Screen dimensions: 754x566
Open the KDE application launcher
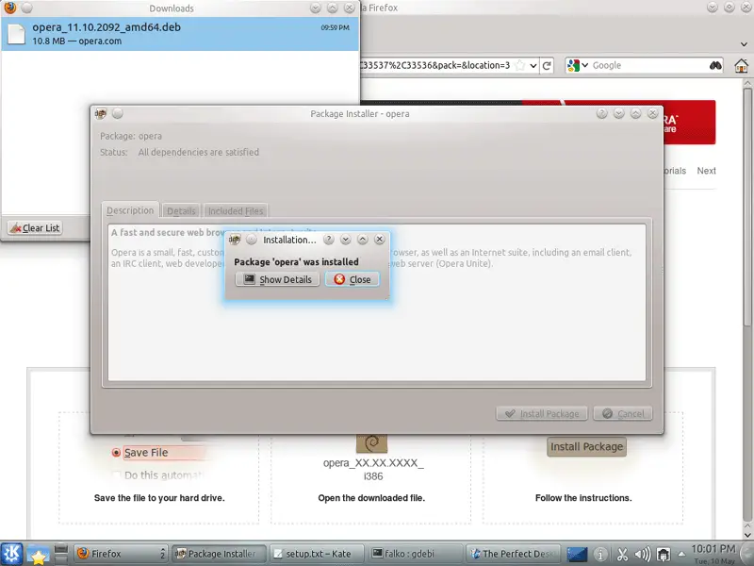tap(11, 554)
